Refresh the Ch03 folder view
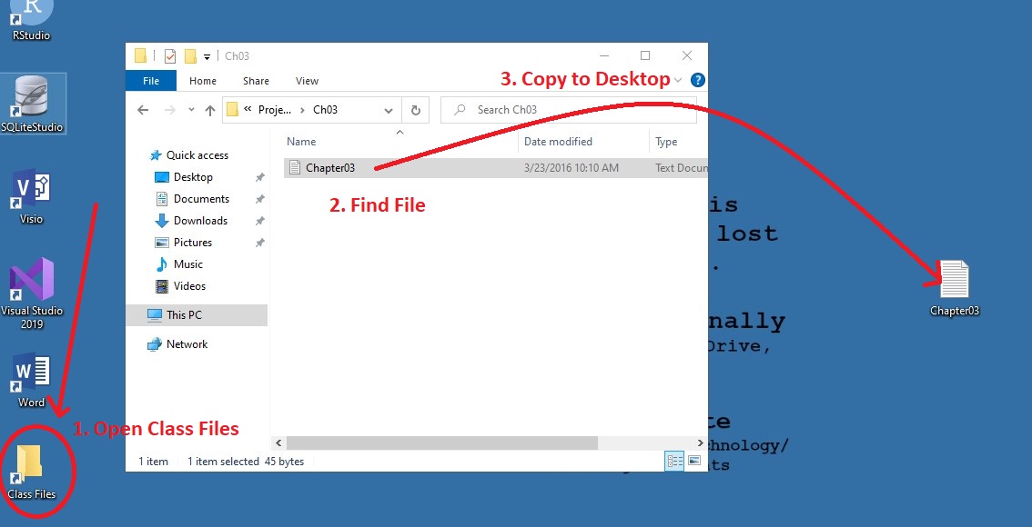The image size is (1032, 527). [416, 109]
